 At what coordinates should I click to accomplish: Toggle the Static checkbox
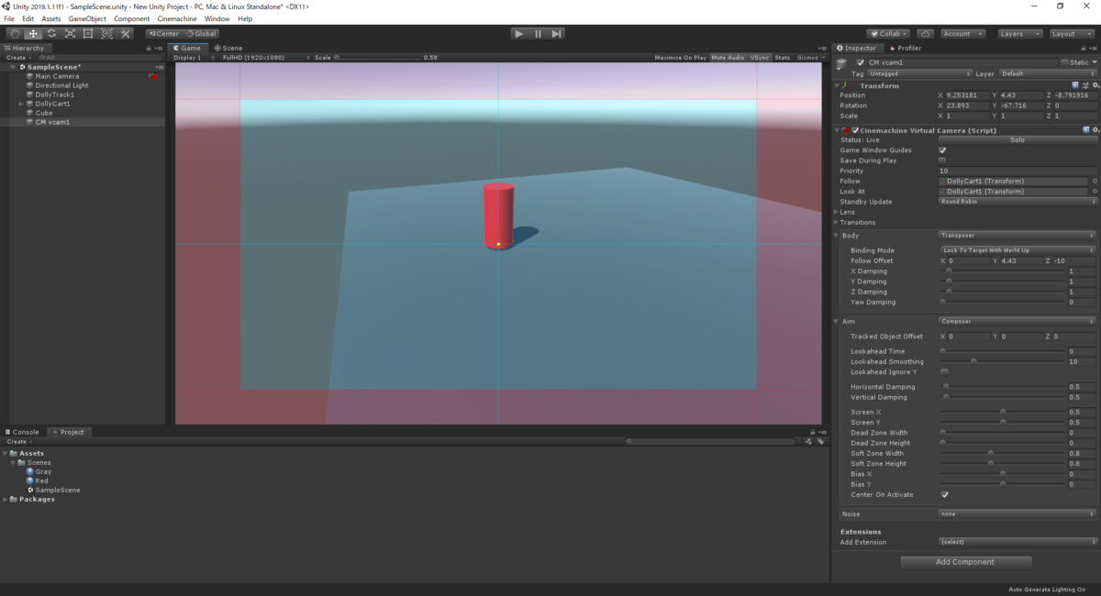[1064, 62]
